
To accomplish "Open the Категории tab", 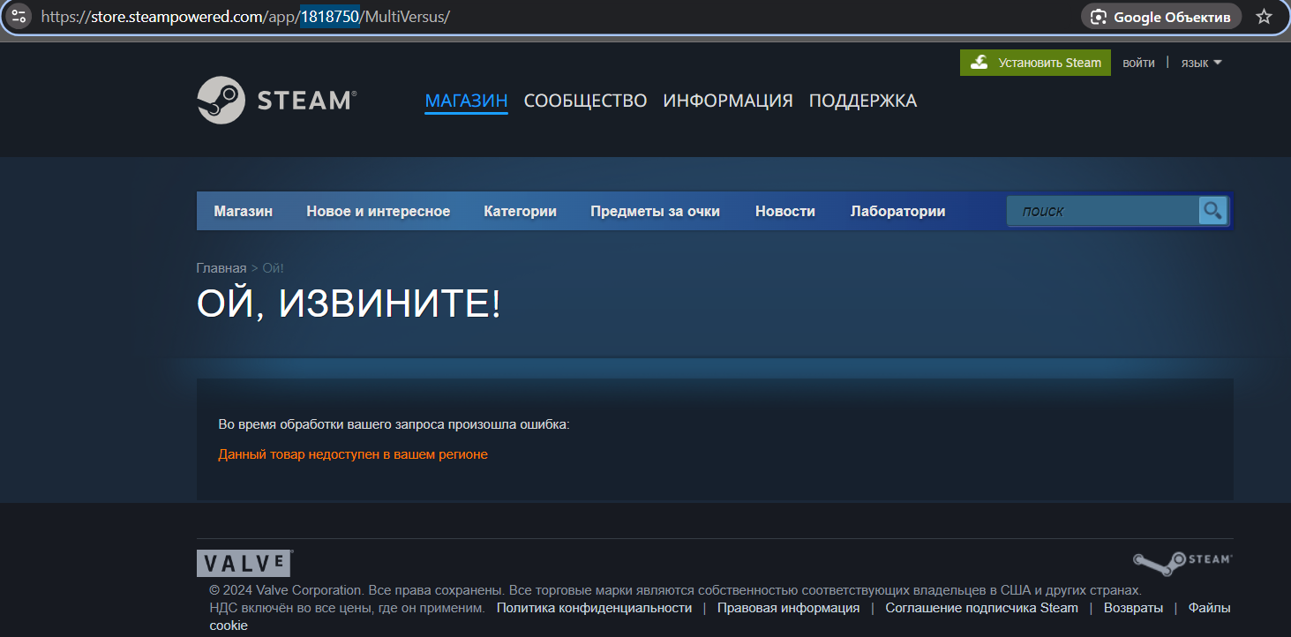I will tap(520, 211).
